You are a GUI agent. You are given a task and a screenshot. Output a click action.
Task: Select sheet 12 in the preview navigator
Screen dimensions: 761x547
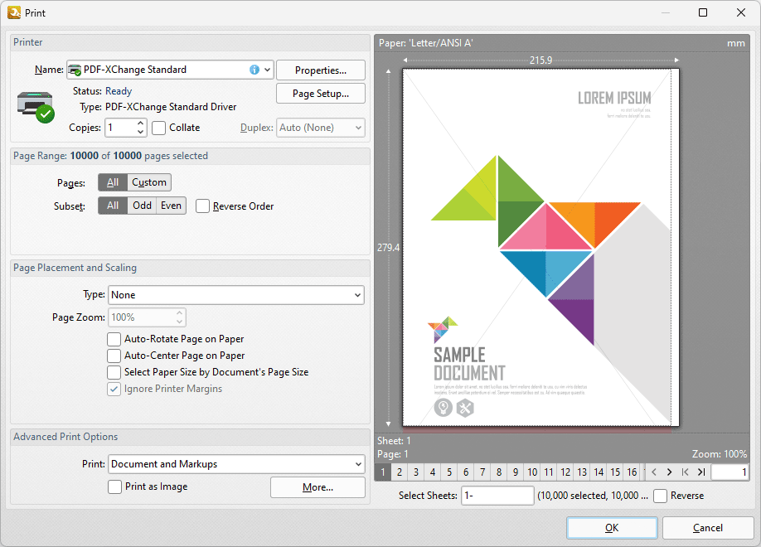point(565,472)
